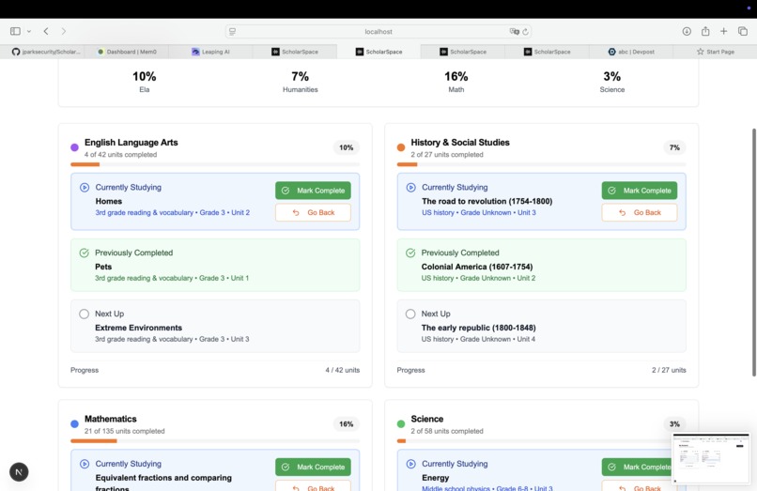757x491 pixels.
Task: Click the blue Mathematics dot
Action: coord(74,424)
